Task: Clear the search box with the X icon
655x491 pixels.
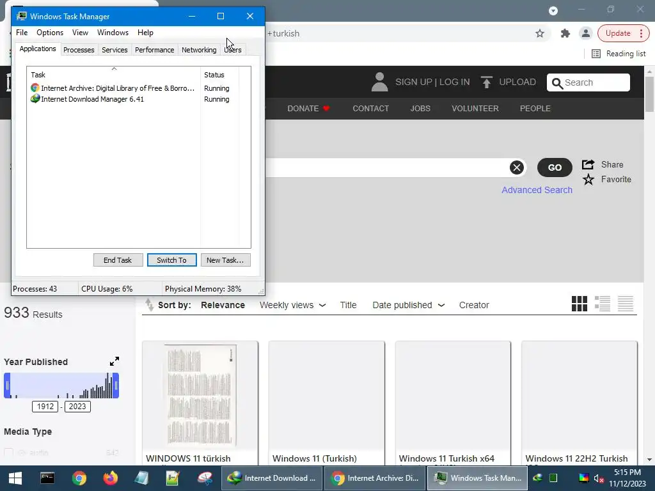Action: (517, 168)
